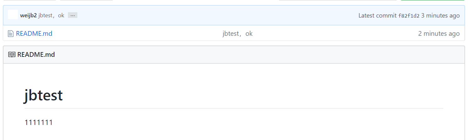This screenshot has width=472, height=140.
Task: Click the weijb2 avatar image
Action: pyautogui.click(x=13, y=15)
